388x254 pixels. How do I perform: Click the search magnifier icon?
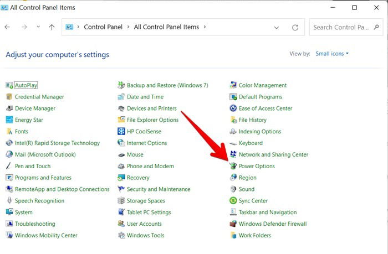click(x=376, y=27)
